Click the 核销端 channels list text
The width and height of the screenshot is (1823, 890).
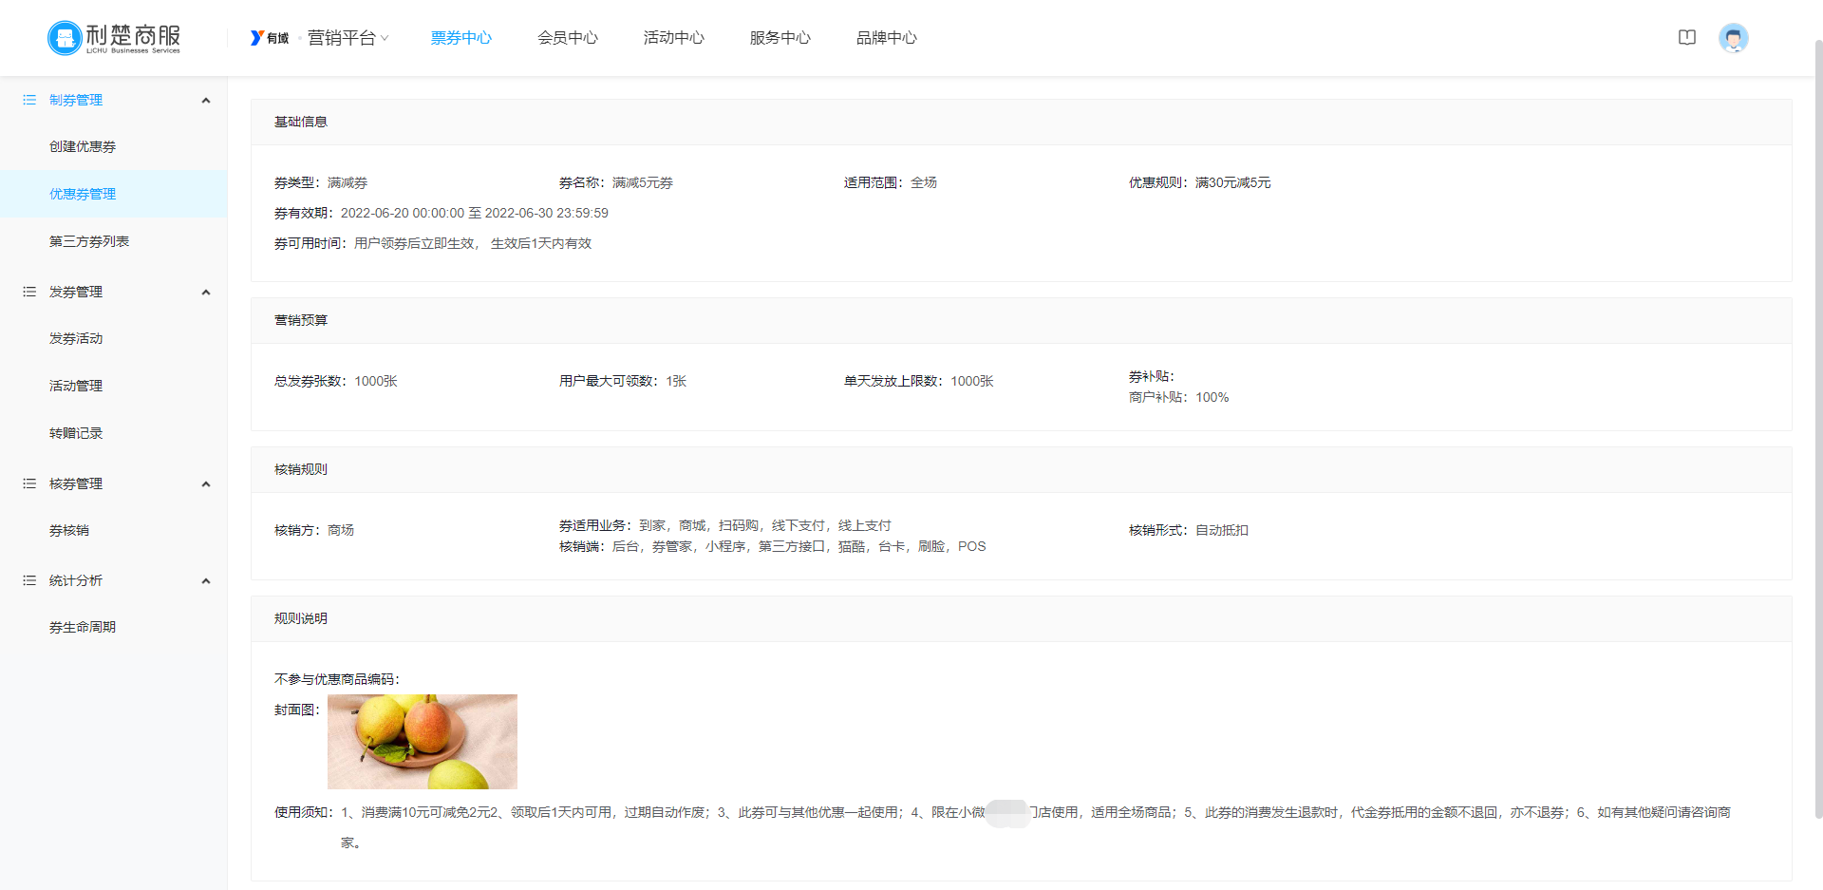pyautogui.click(x=799, y=546)
